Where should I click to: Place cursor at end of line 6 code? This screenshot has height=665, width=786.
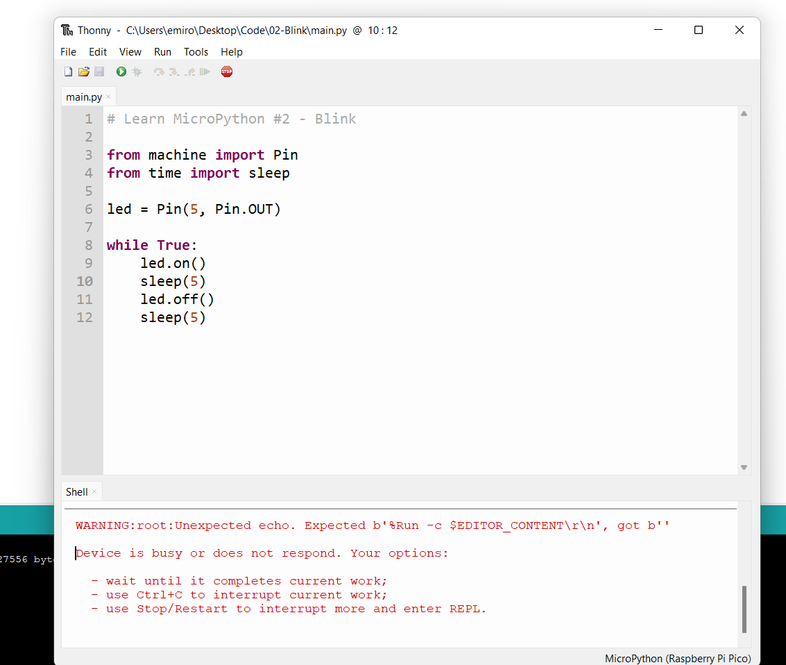pos(282,209)
